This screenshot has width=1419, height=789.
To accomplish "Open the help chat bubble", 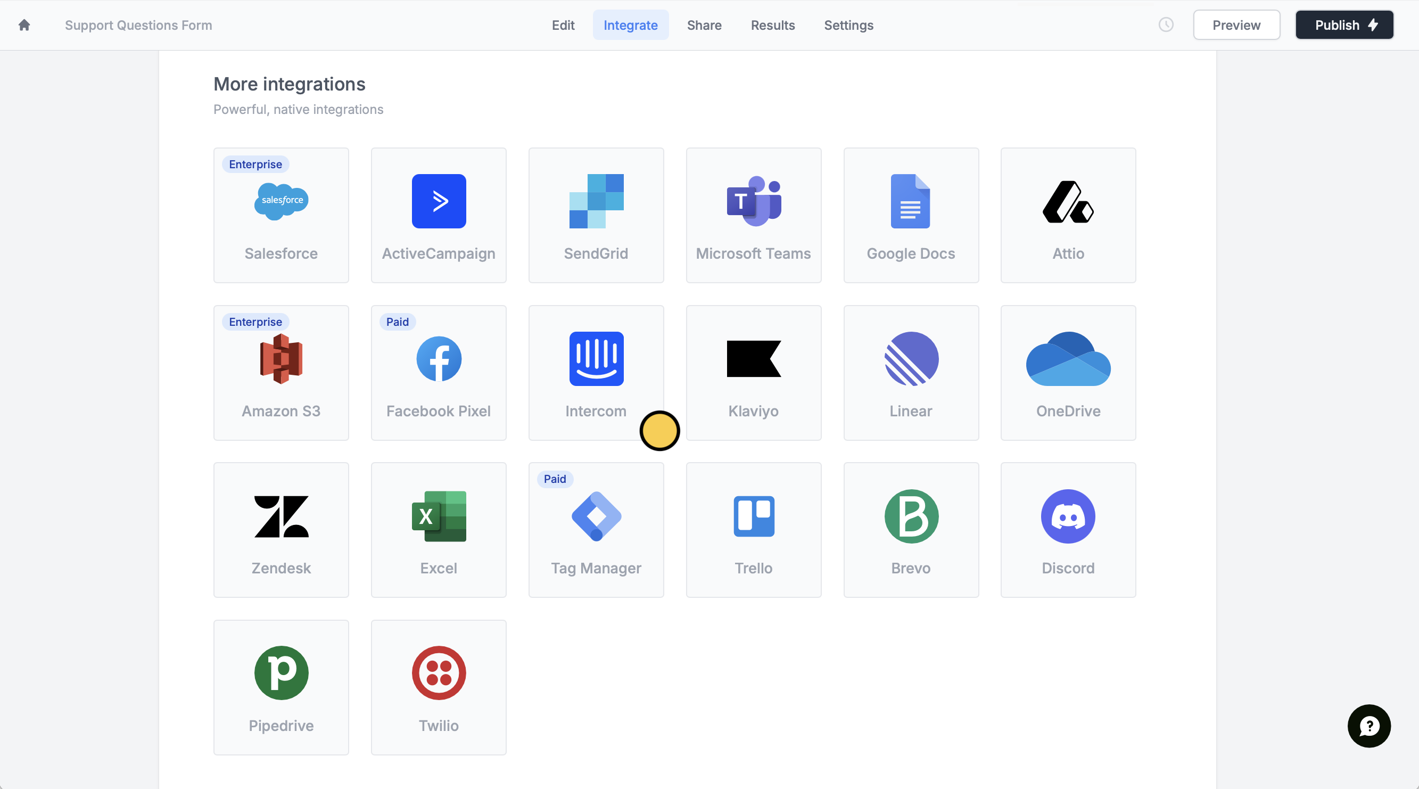I will point(1369,726).
